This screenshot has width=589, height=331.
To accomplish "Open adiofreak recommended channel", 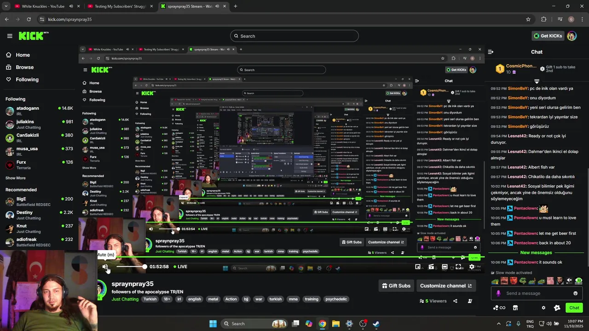I will pyautogui.click(x=39, y=242).
